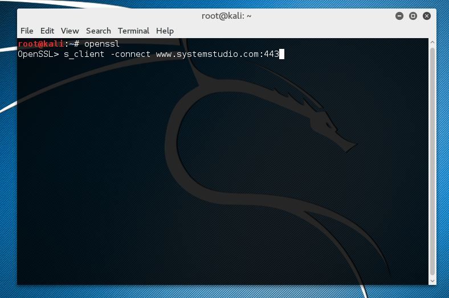Open the File menu
The height and width of the screenshot is (298, 449).
tap(27, 31)
